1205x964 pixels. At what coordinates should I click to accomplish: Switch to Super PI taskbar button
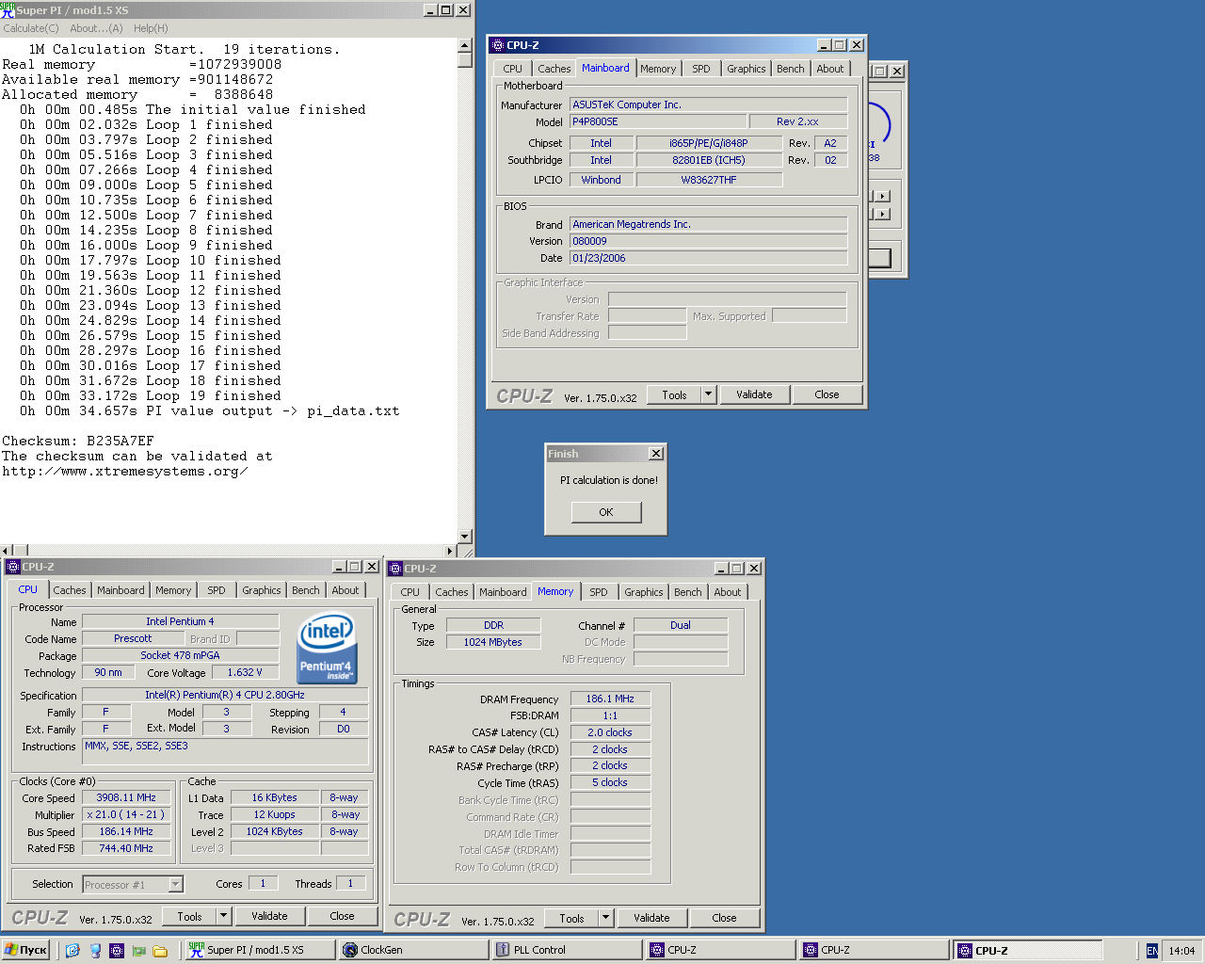tap(259, 950)
